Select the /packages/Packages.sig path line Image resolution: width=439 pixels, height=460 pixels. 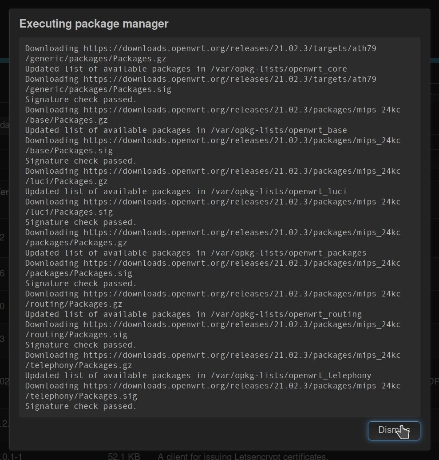point(79,273)
